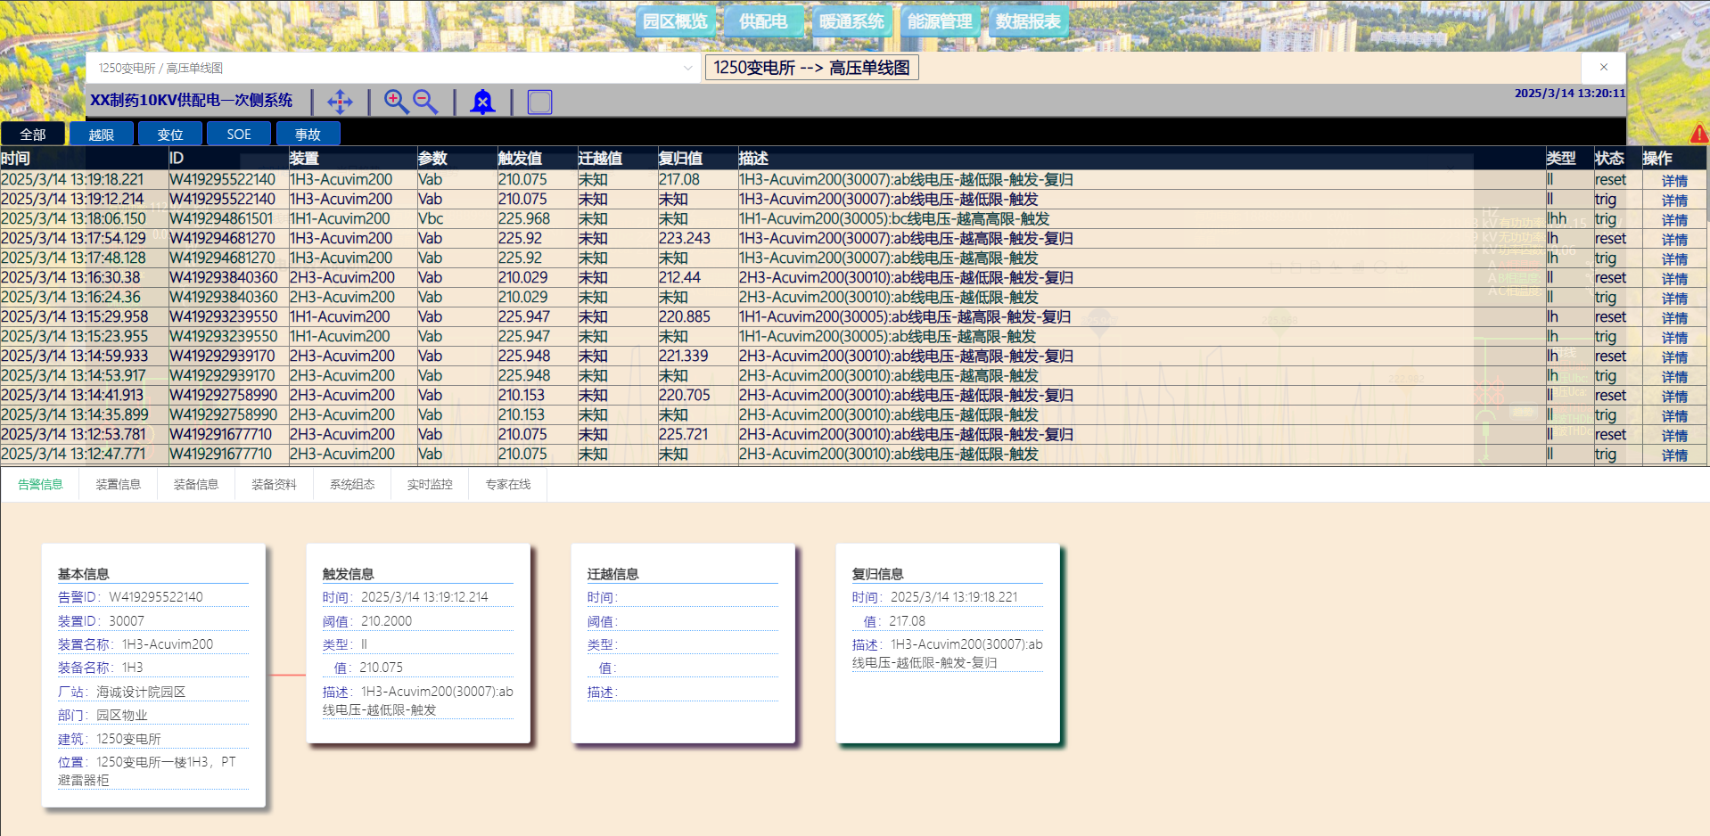The image size is (1710, 836).
Task: Close the 高压单线图 panel with X
Action: 1603,68
